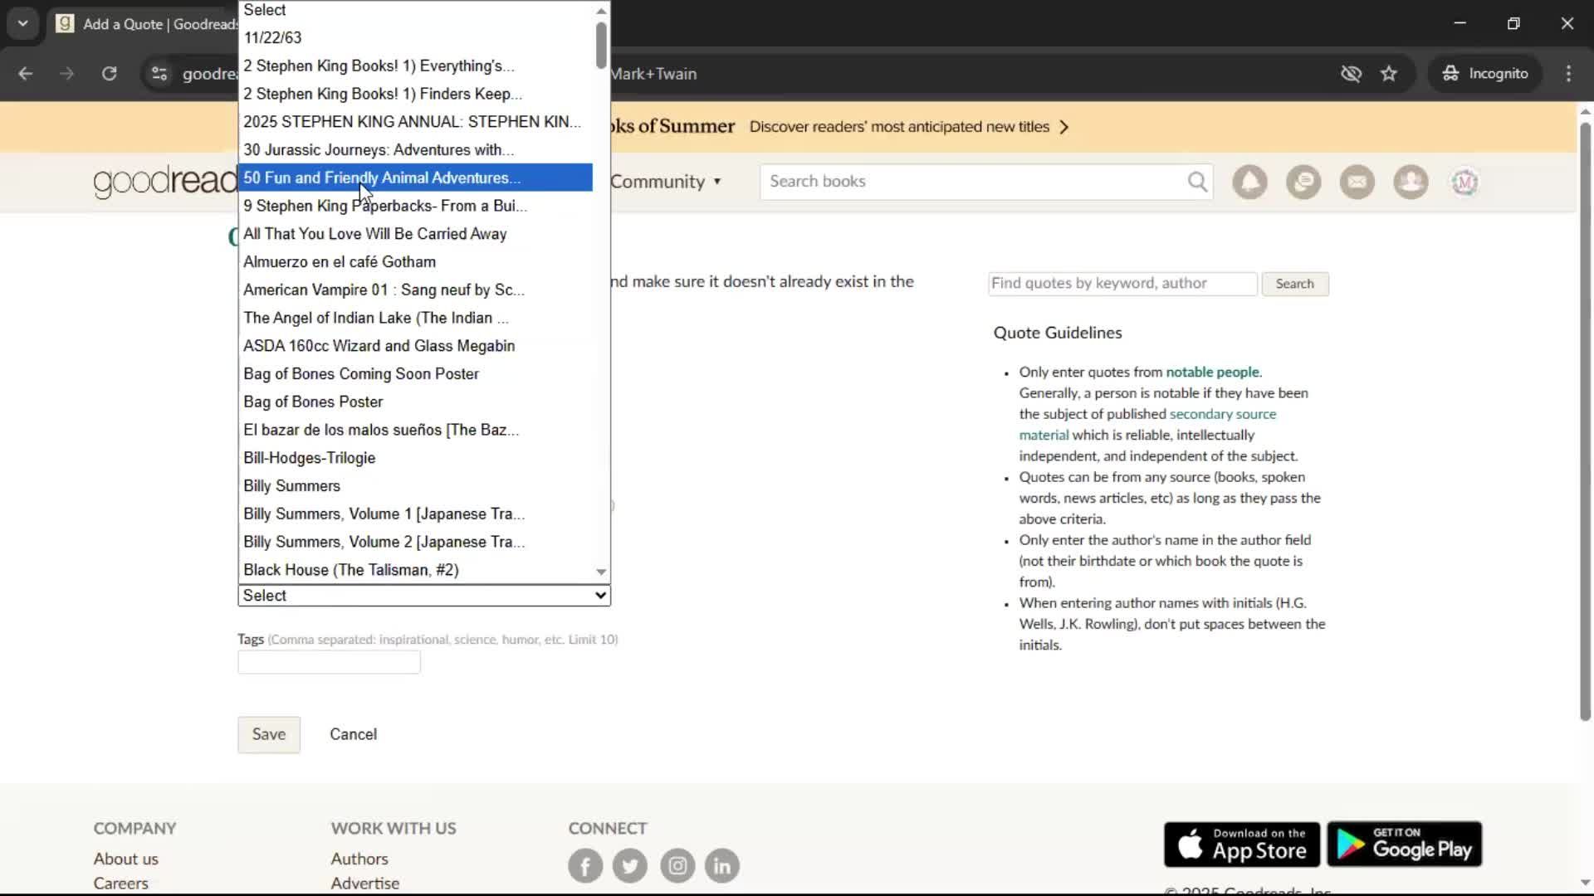Viewport: 1594px width, 896px height.
Task: Open Goodreads LinkedIn page icon
Action: coord(722,866)
